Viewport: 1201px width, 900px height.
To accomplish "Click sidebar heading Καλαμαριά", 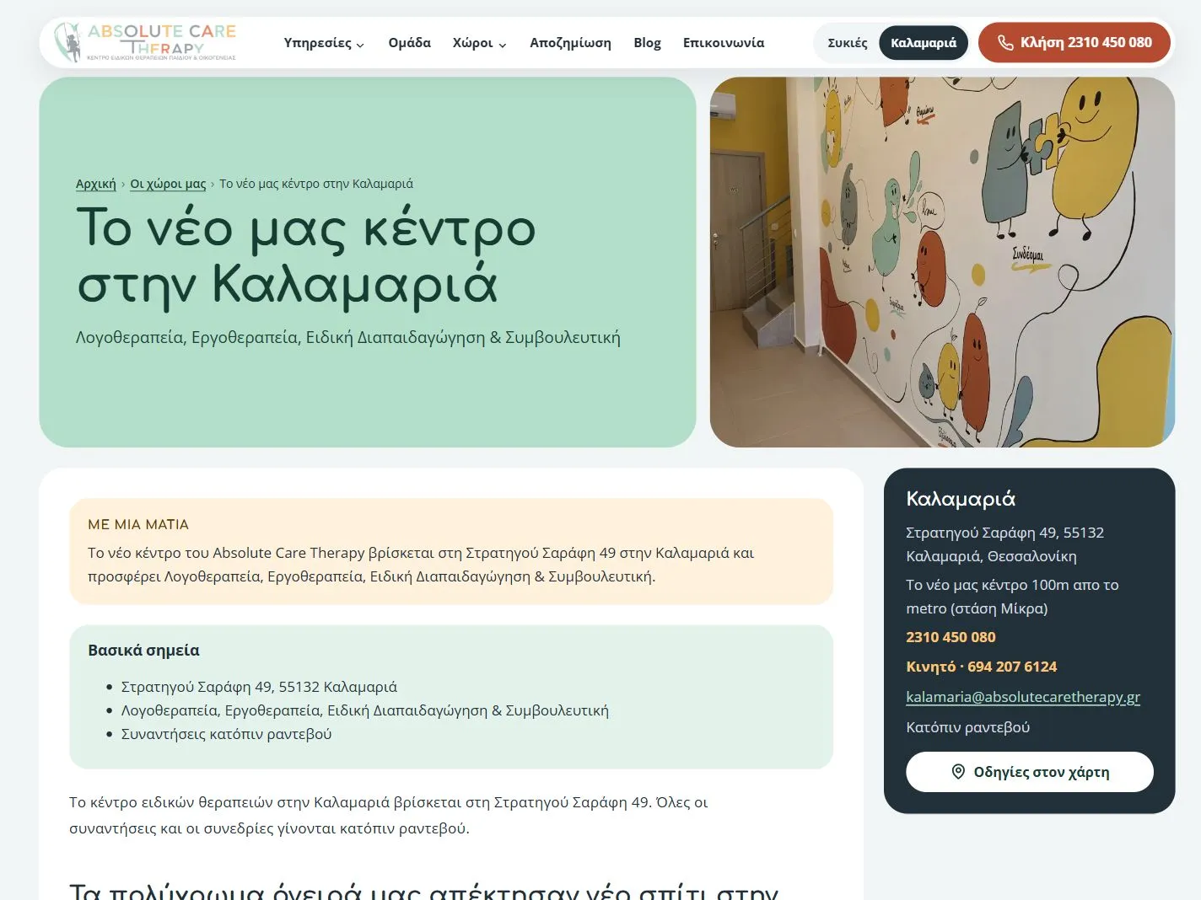I will [961, 499].
